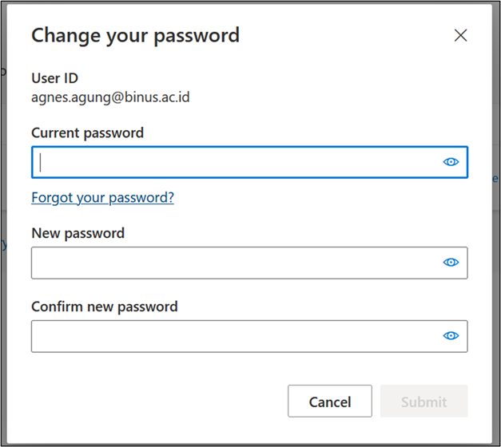Click the blue link fragment at the dialog's right edge
This screenshot has width=501, height=447.
[x=495, y=180]
